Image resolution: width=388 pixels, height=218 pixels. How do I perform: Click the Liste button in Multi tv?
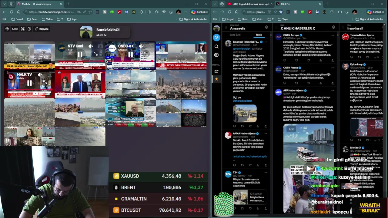click(15, 29)
